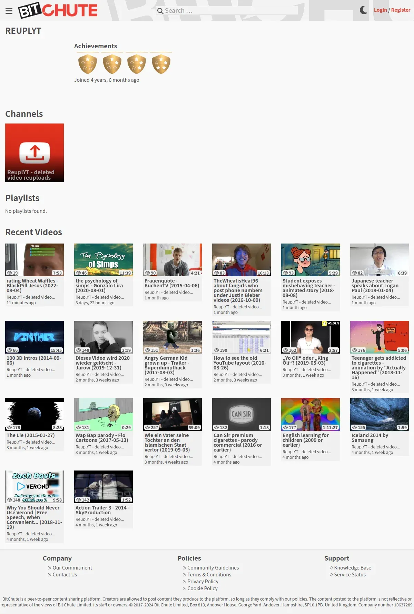
Task: Click the first achievement badge
Action: 88,64
